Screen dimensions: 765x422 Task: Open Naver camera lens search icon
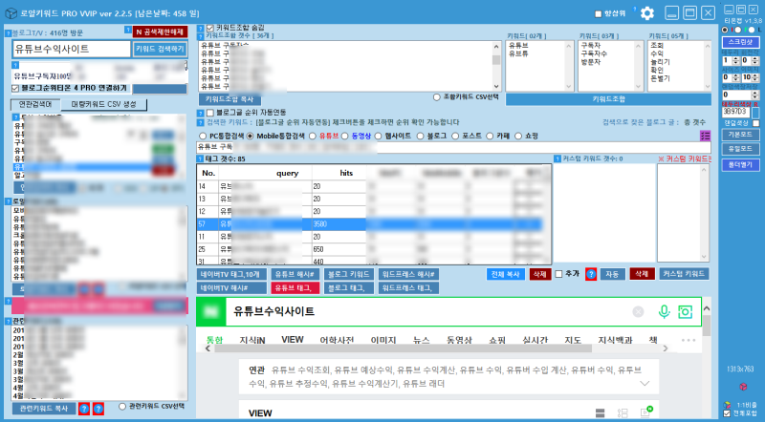685,311
